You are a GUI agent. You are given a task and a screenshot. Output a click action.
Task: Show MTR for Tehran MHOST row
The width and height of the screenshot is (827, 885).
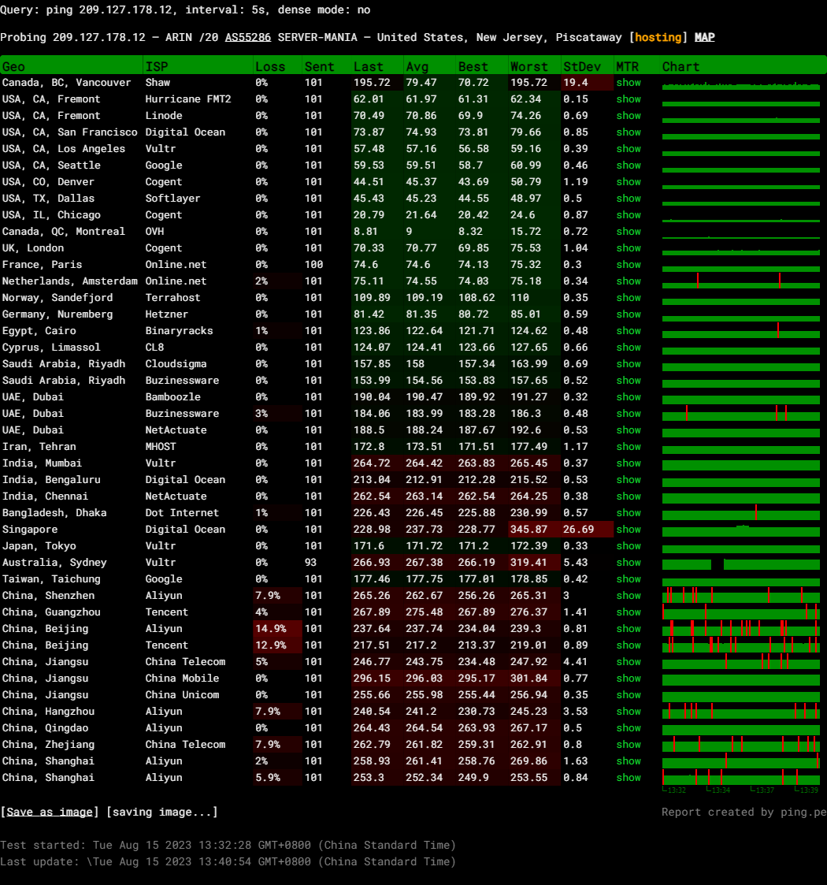[629, 447]
